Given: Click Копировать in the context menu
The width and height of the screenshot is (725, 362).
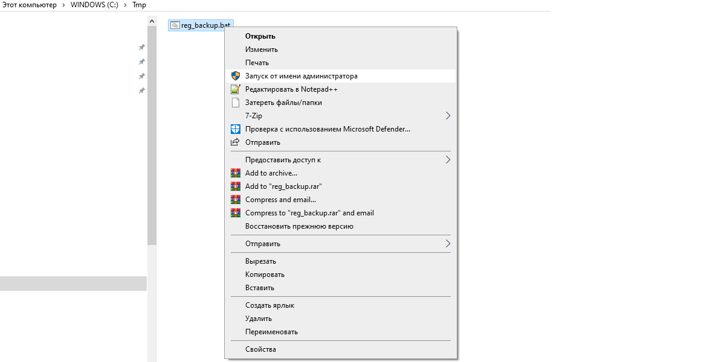Looking at the screenshot, I should point(265,275).
